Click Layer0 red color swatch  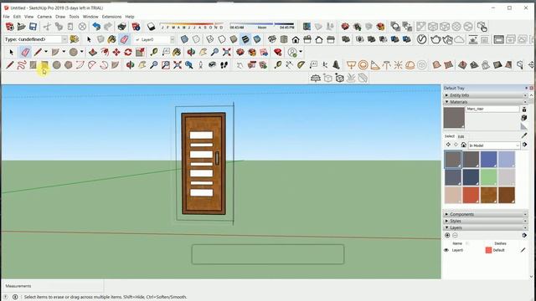coord(488,250)
